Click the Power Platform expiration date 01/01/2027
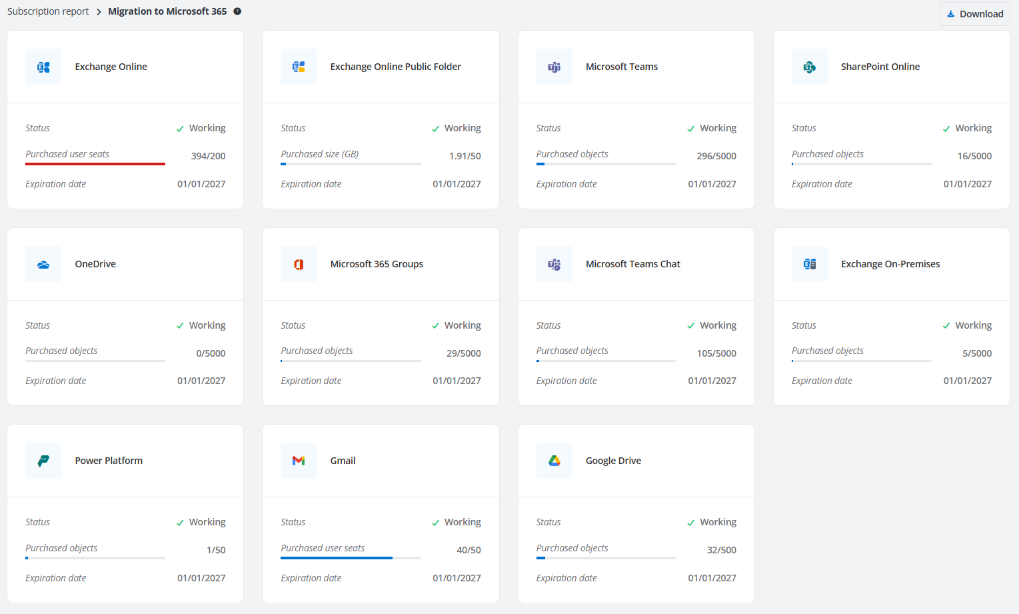 (201, 578)
